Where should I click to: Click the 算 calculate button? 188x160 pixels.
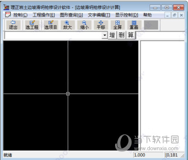pos(131,35)
